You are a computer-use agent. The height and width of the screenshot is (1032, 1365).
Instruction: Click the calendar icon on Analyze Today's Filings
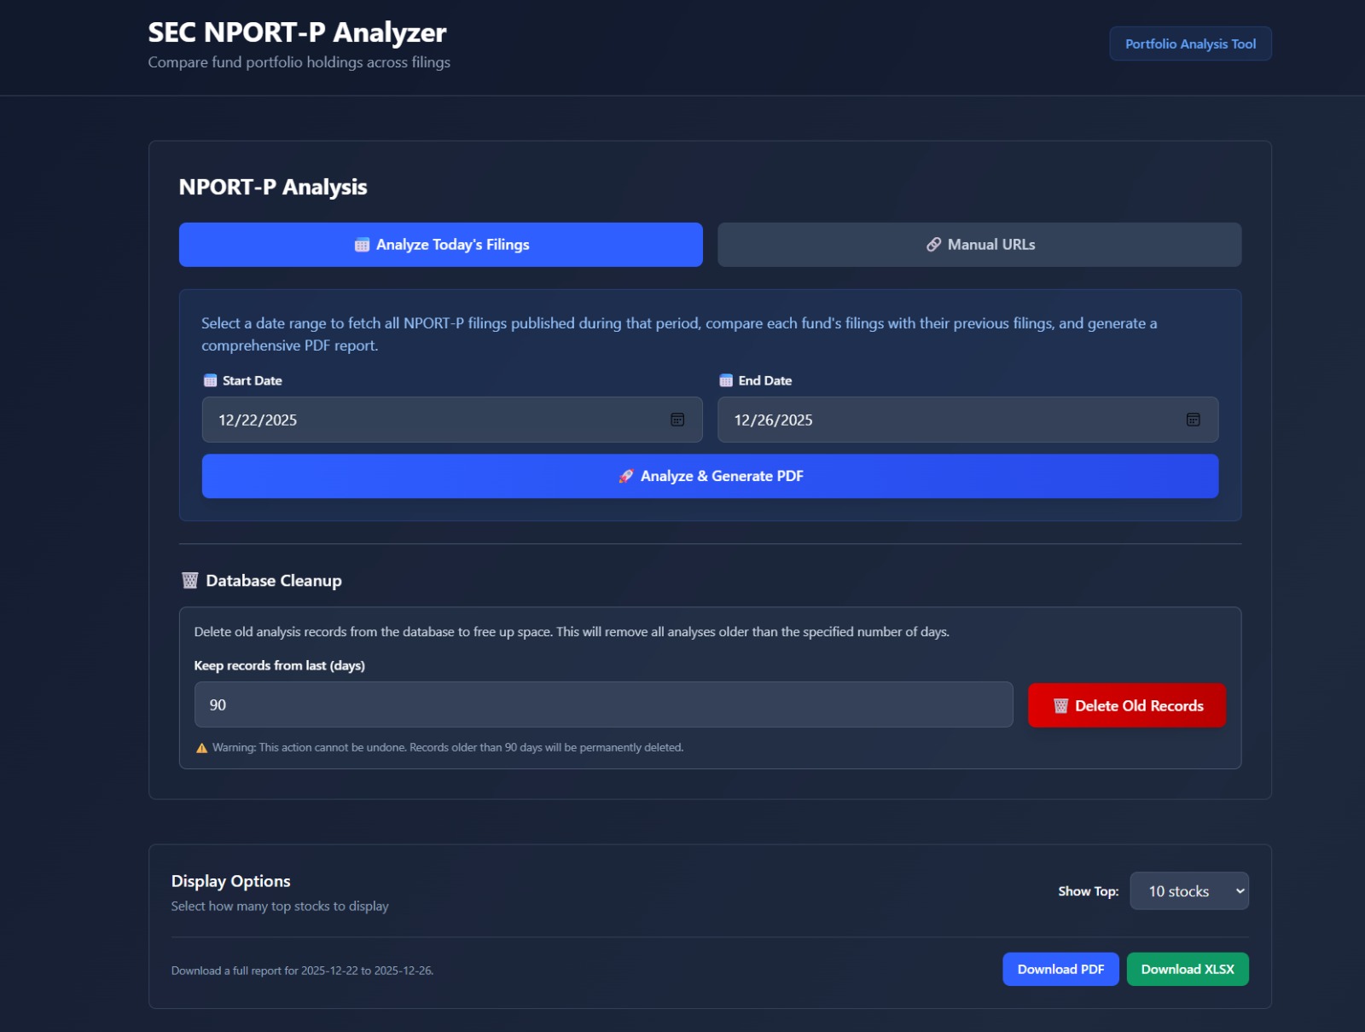pyautogui.click(x=362, y=245)
